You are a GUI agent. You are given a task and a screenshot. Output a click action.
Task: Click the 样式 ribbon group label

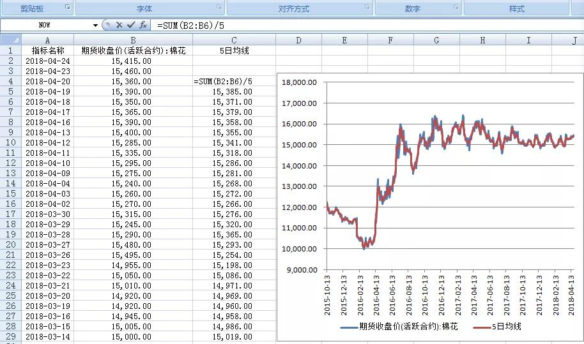point(516,8)
